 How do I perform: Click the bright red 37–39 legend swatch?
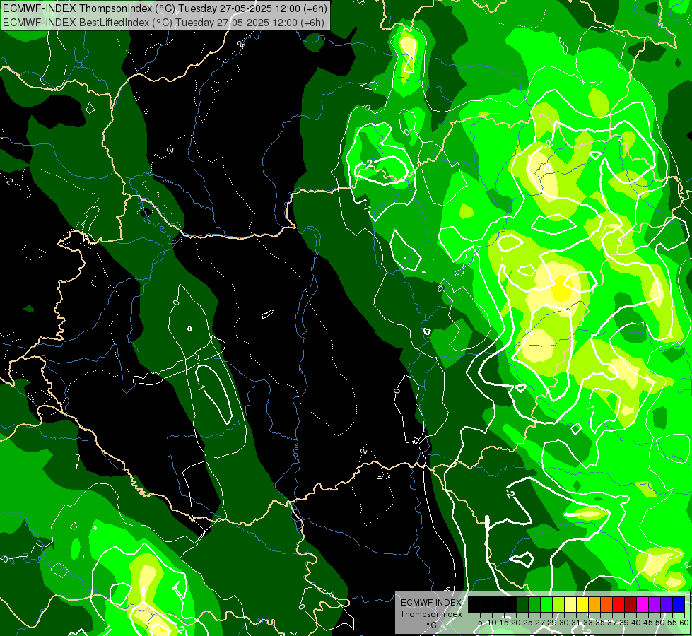pyautogui.click(x=618, y=604)
